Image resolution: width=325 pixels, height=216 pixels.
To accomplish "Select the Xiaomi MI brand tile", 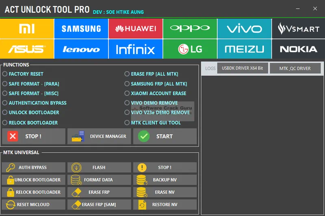I will click(27, 28).
